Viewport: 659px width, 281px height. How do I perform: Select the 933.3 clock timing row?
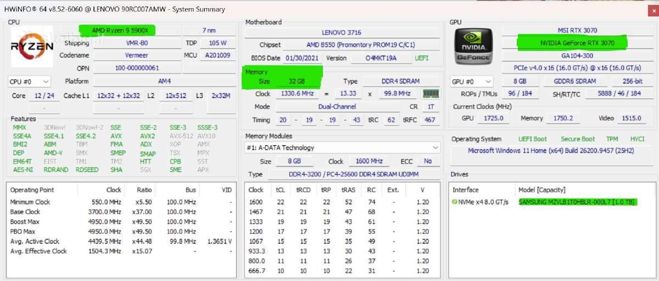(342, 251)
